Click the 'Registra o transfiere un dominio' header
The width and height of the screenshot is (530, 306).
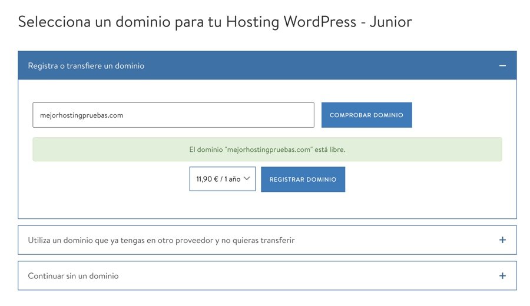(x=267, y=65)
